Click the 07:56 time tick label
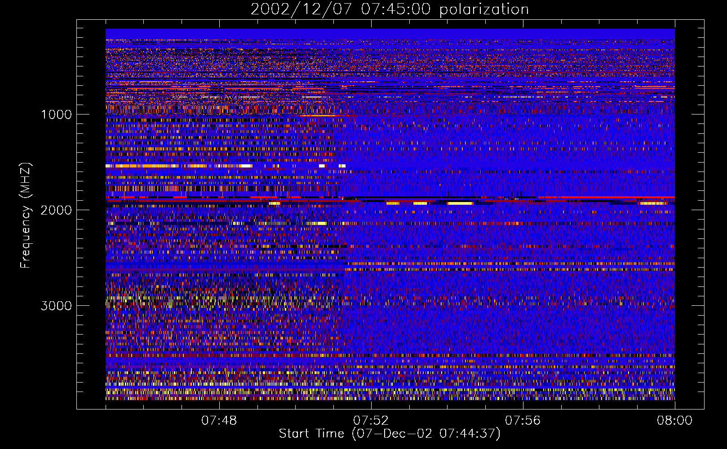The width and height of the screenshot is (727, 449). coord(523,421)
